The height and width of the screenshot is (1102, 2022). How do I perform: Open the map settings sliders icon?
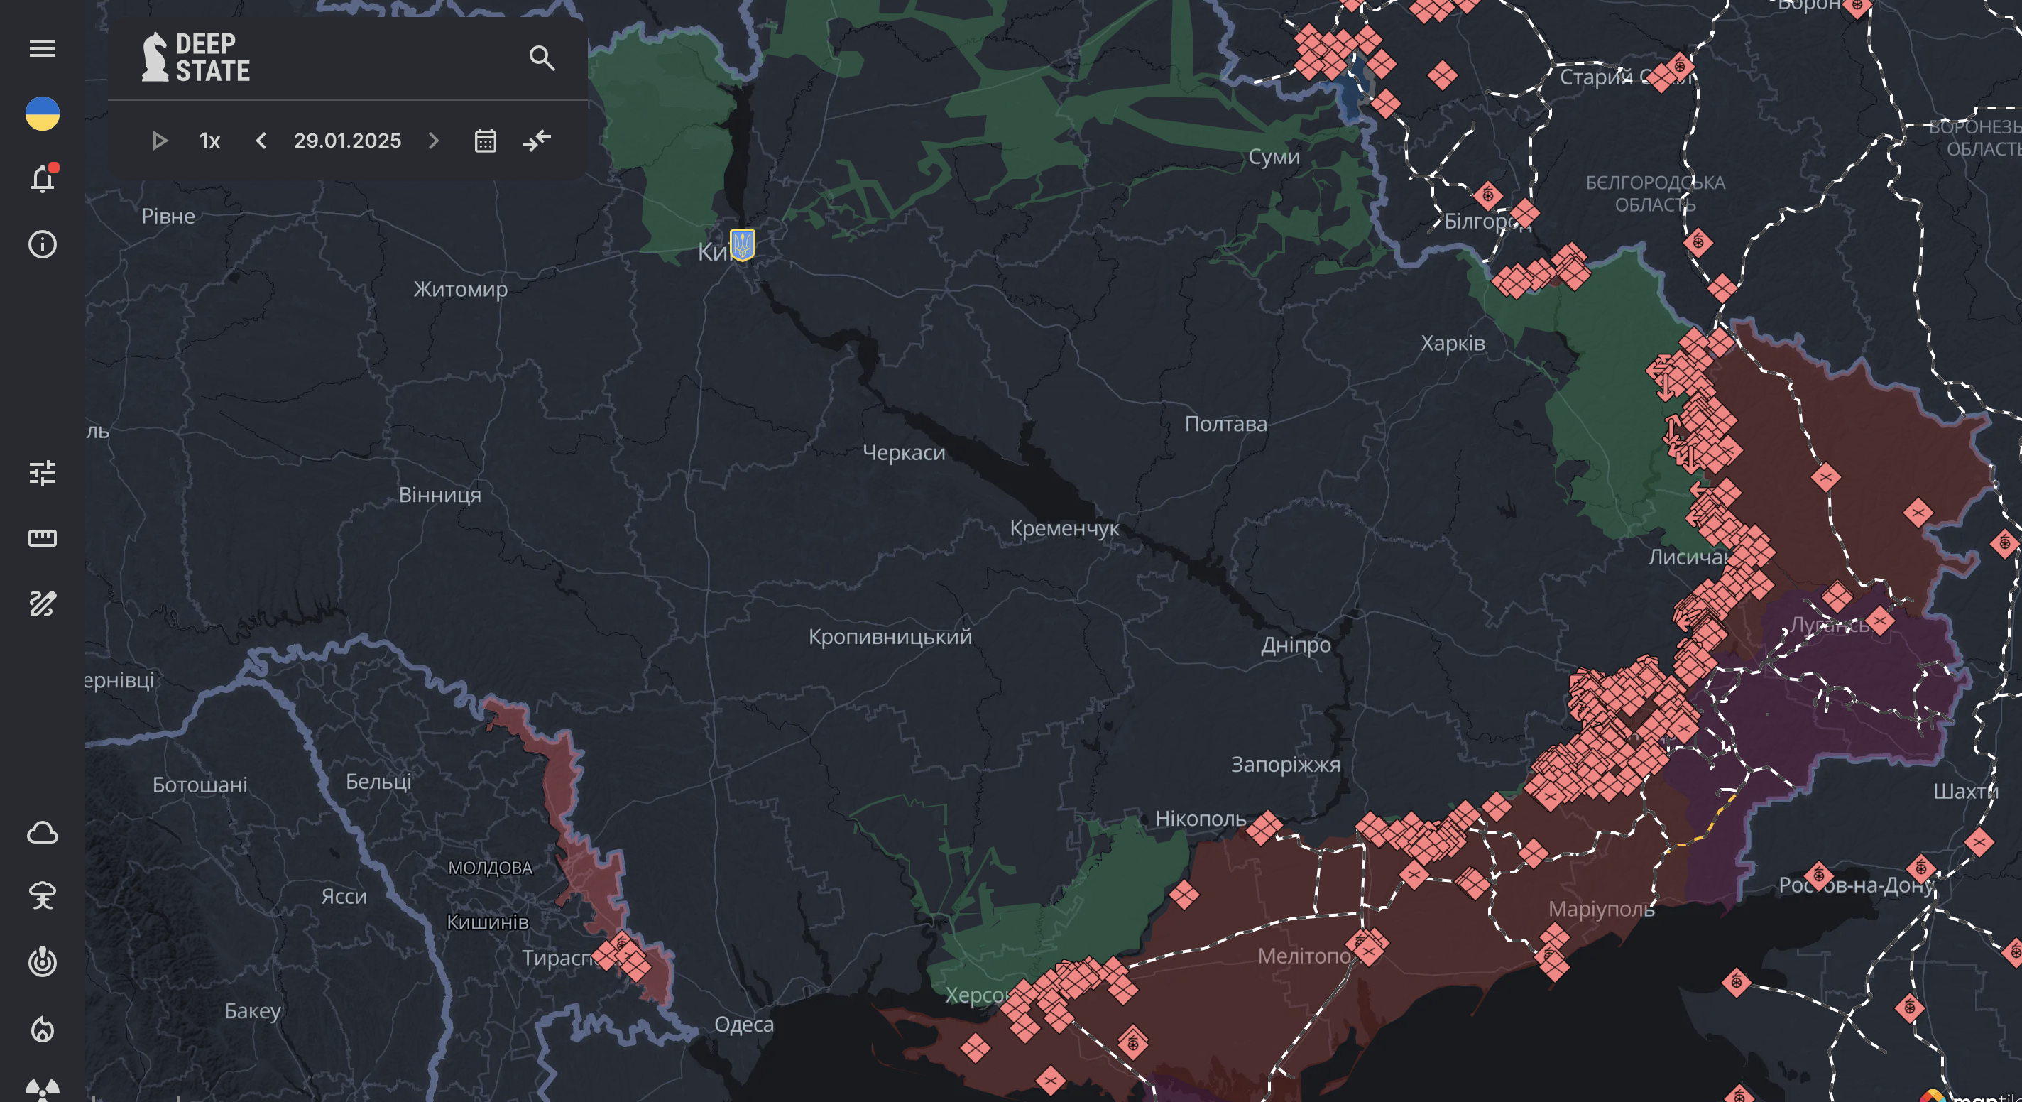tap(43, 472)
